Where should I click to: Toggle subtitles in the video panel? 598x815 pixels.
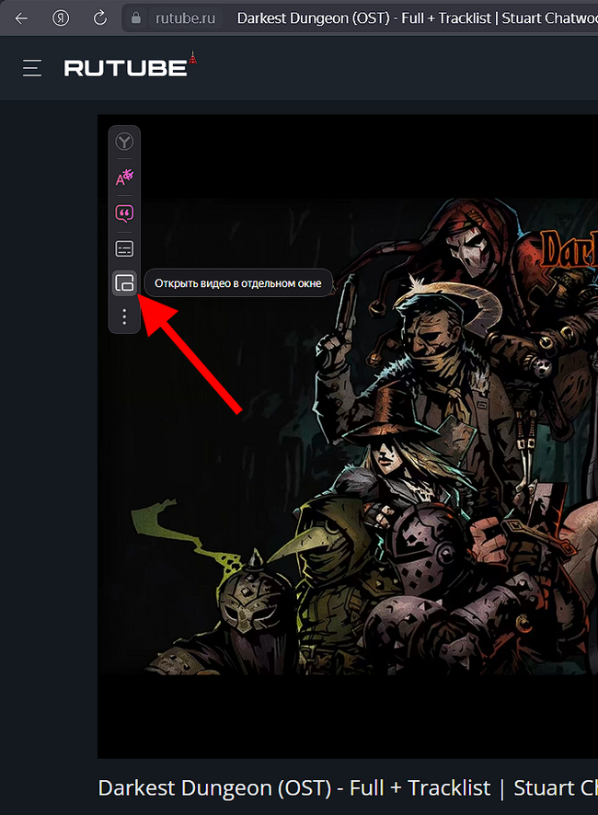(x=124, y=249)
